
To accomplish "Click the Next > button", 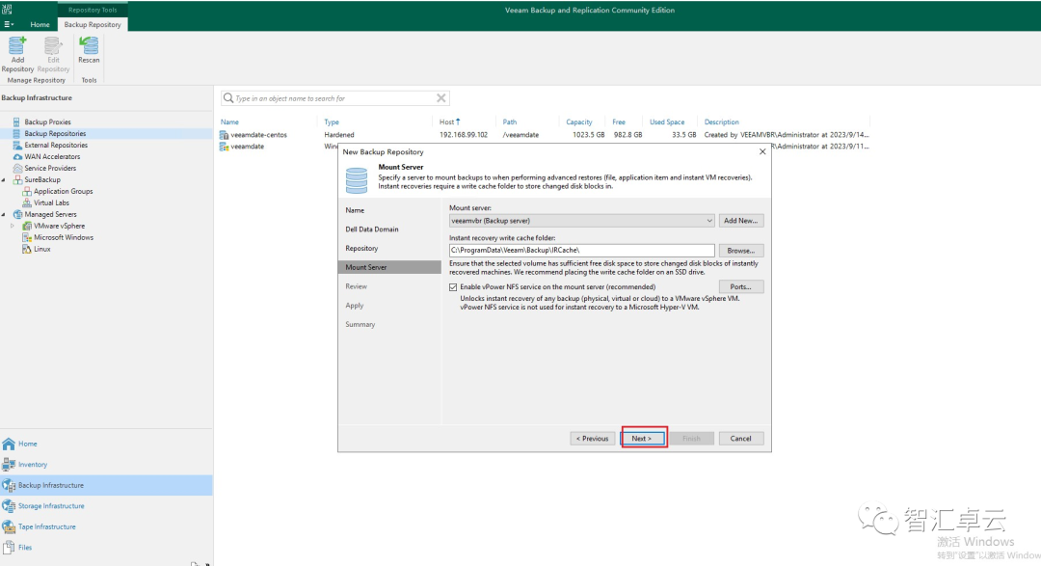I will tap(642, 439).
